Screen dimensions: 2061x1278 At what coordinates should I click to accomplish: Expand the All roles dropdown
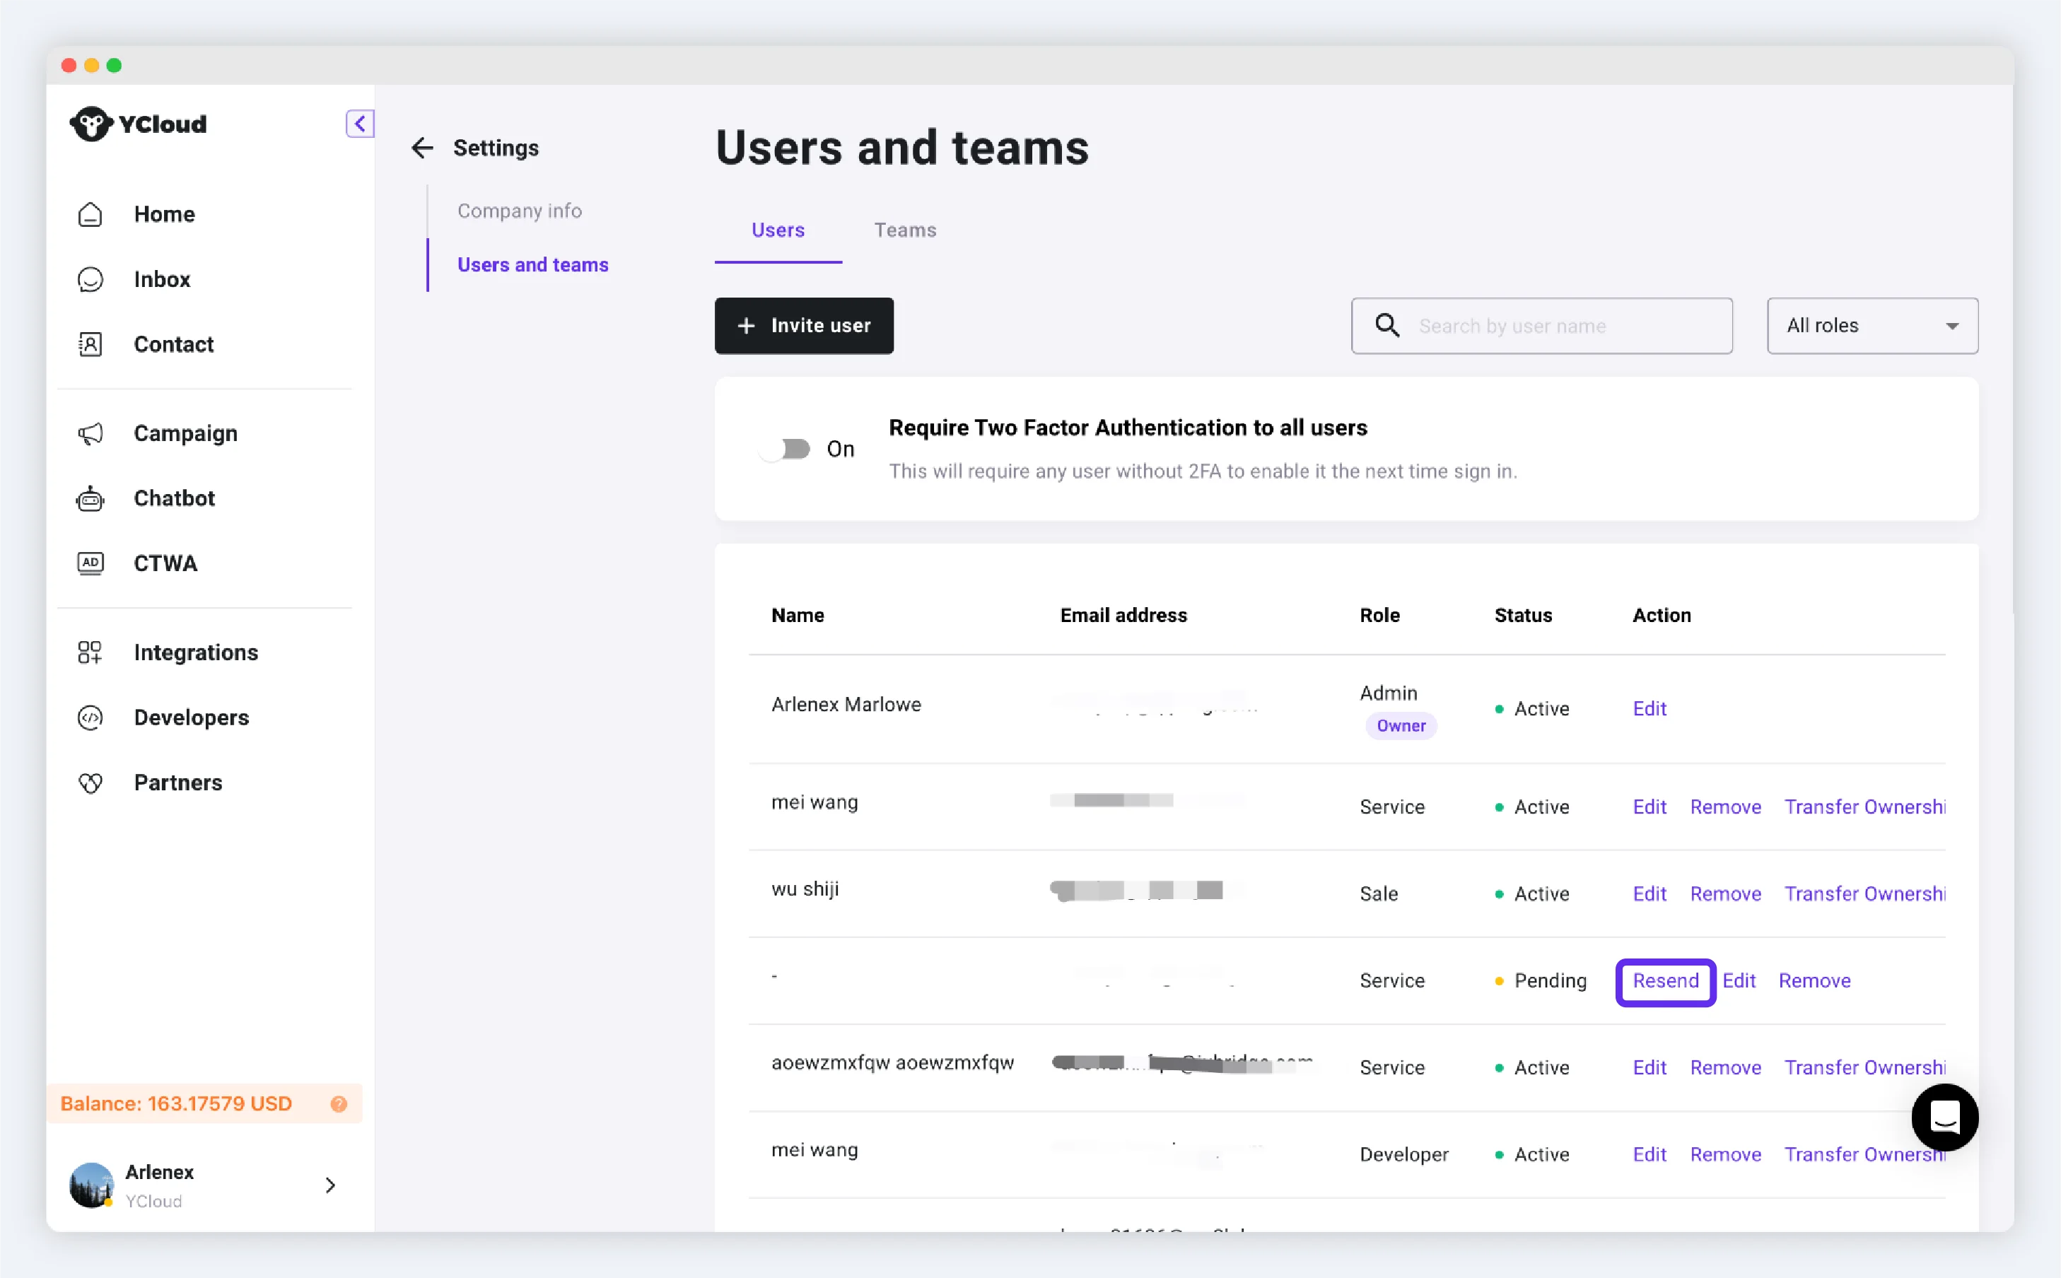tap(1872, 325)
